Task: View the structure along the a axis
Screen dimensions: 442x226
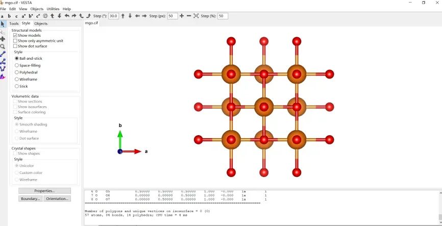Action: click(x=2, y=16)
